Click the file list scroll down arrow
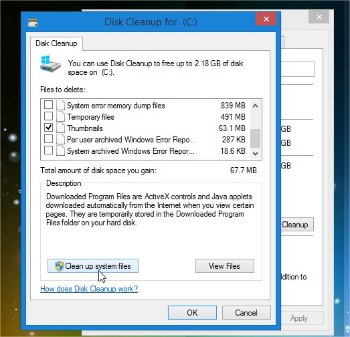This screenshot has height=337, width=350. coord(256,153)
